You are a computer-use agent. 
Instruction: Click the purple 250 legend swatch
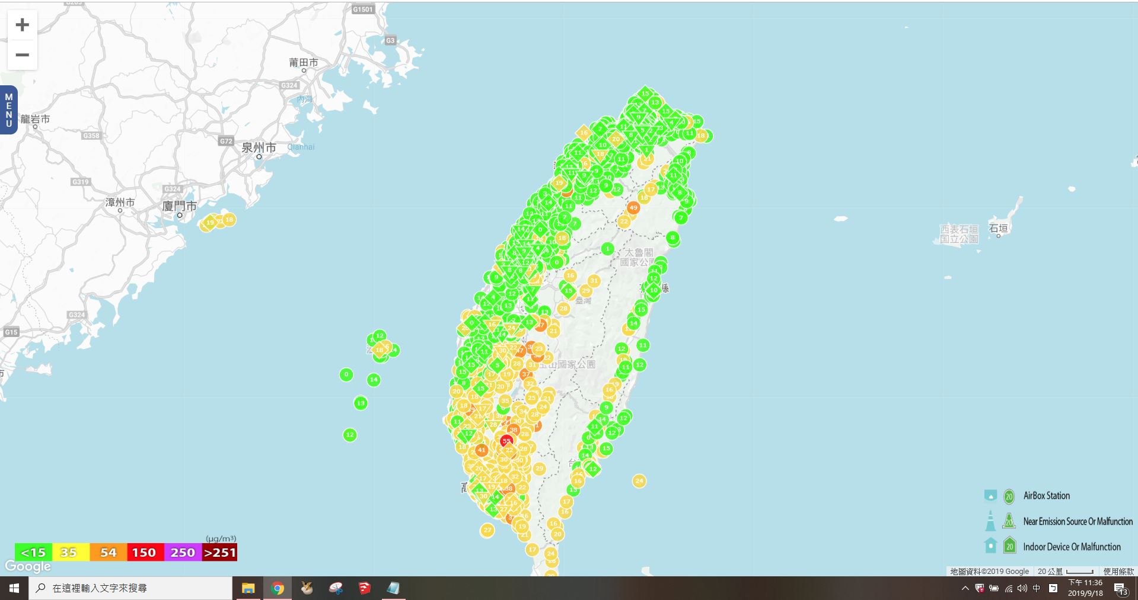click(183, 553)
